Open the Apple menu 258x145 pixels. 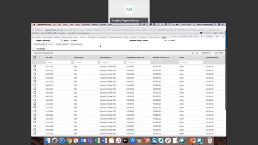(x=34, y=24)
